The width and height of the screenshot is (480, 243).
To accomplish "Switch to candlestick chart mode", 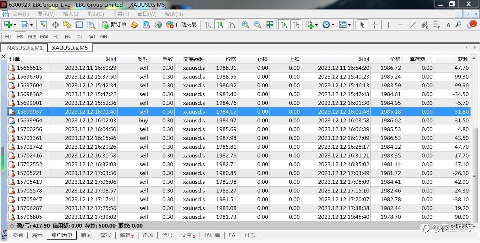I will point(220,25).
